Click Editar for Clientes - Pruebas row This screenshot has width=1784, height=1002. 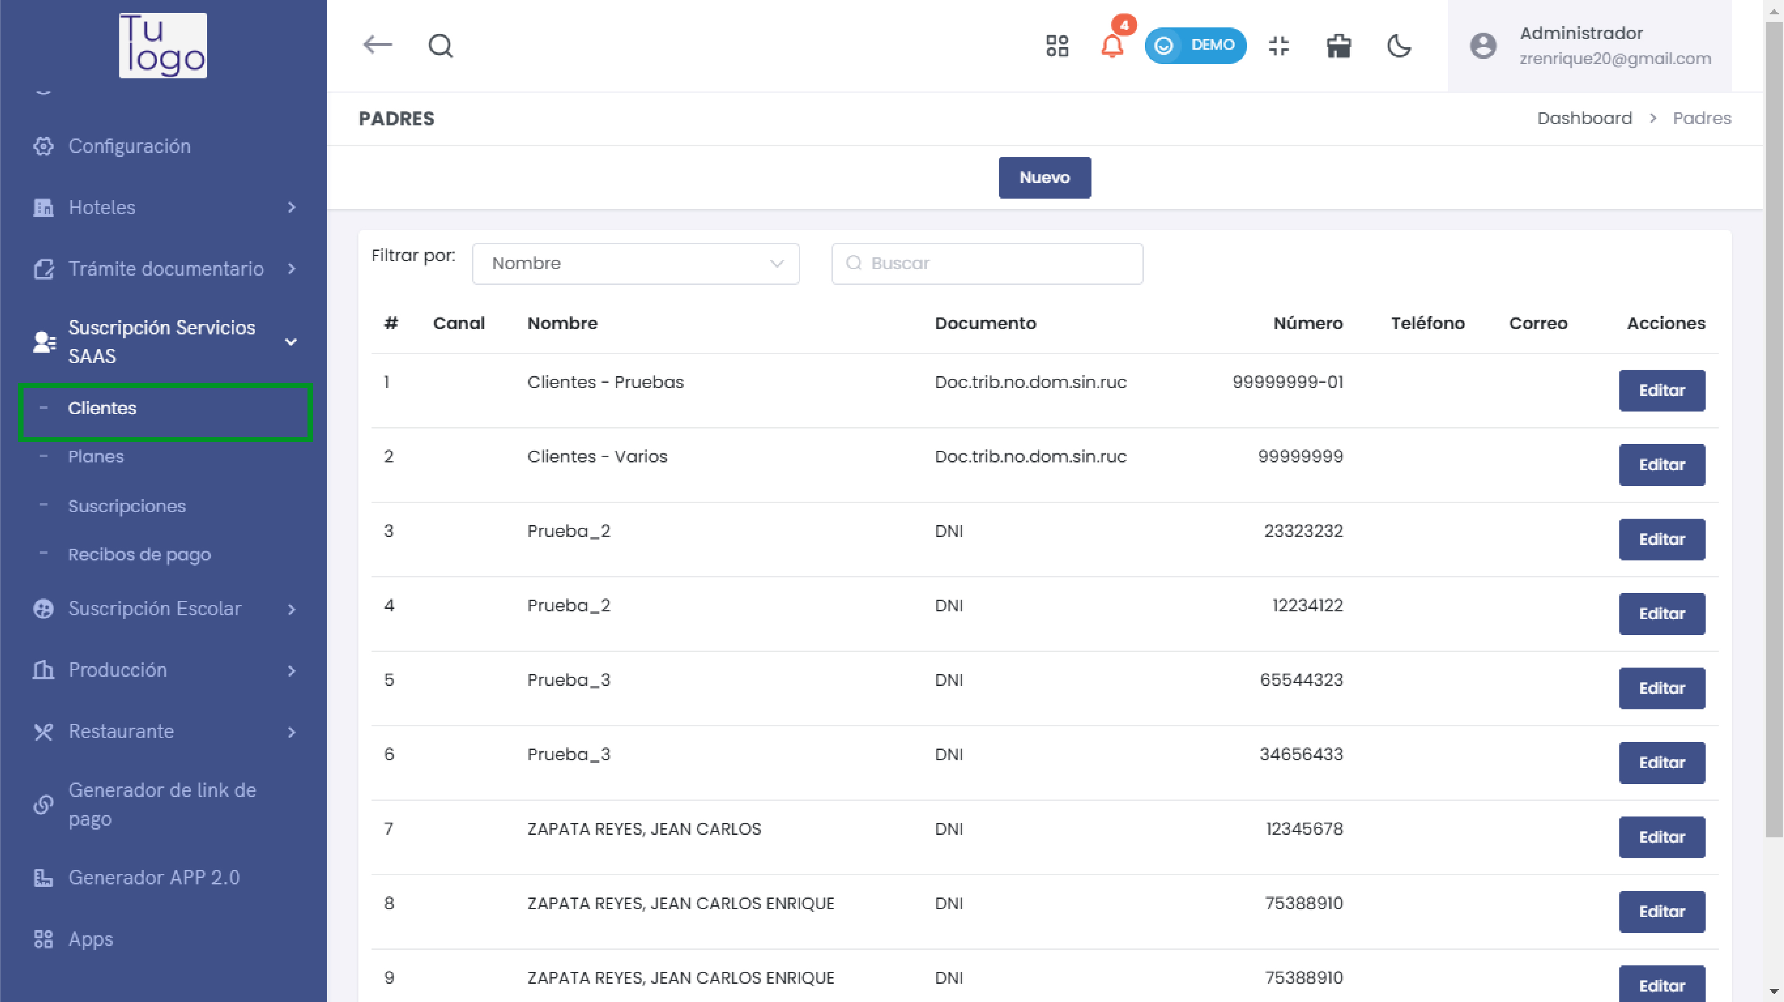(x=1661, y=391)
